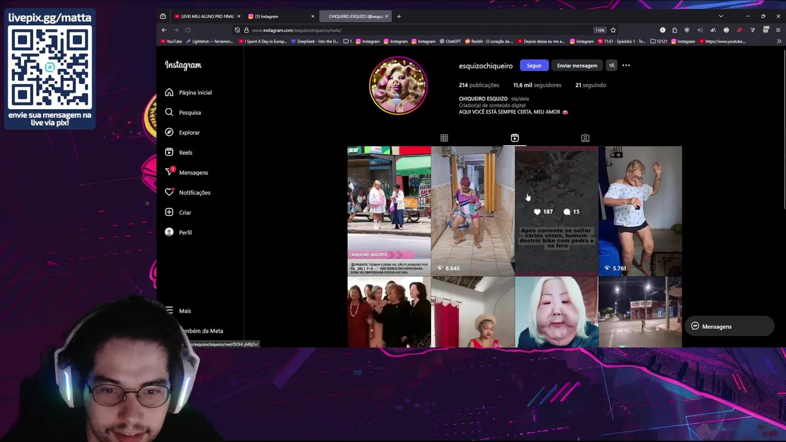Screen dimensions: 786x442
Task: Open Firefox View icon left of tabs
Action: pos(163,16)
